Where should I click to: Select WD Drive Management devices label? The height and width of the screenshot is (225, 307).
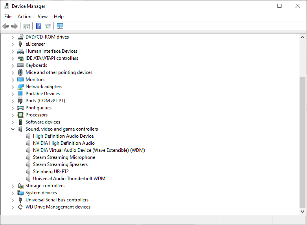coord(58,207)
